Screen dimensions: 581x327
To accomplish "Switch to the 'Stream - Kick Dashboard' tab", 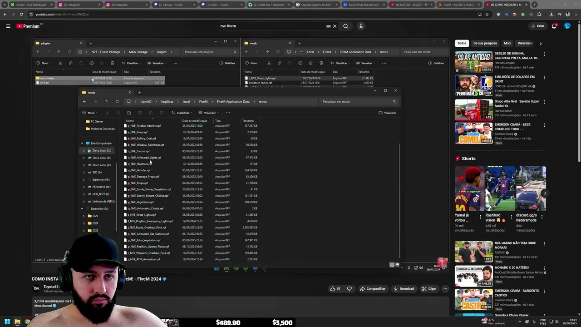I will pos(31,5).
